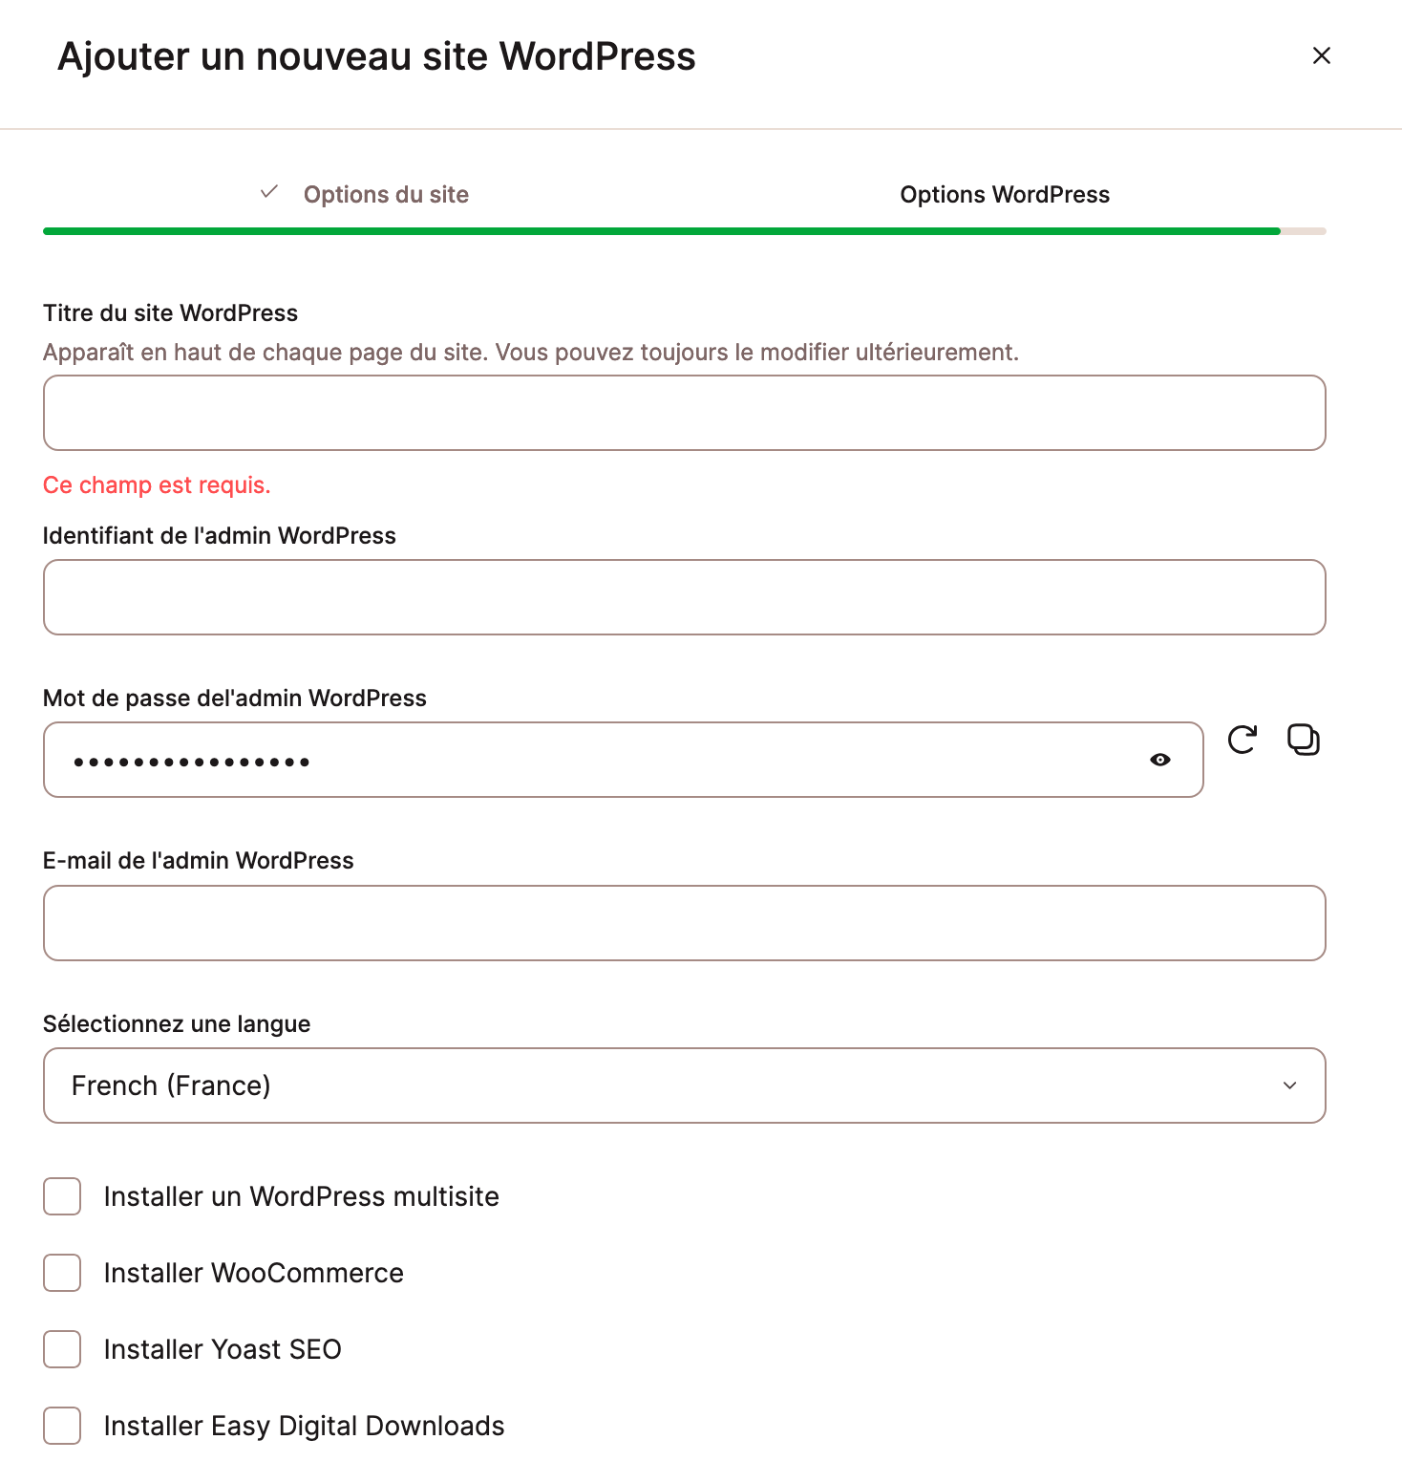Click the checkmark next to Options du site

click(x=269, y=192)
